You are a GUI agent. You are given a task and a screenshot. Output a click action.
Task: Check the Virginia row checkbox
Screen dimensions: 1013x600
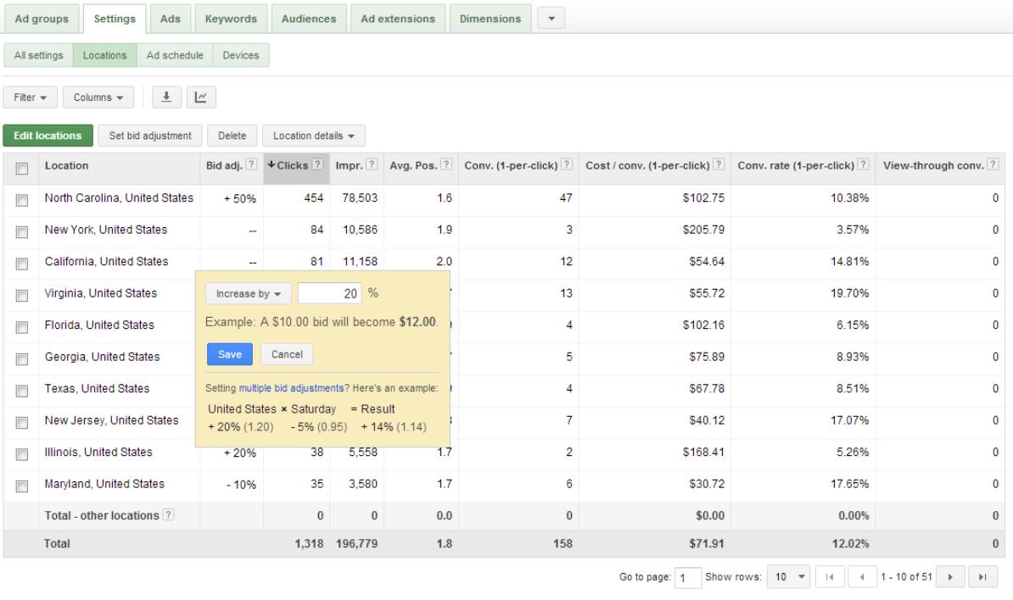pos(22,296)
